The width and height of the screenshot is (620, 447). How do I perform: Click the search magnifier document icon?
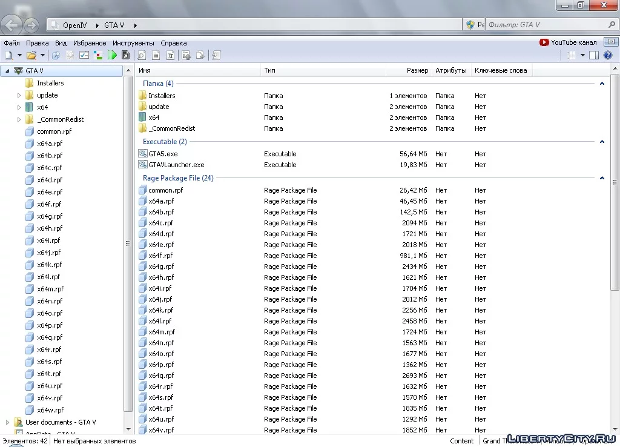(142, 55)
